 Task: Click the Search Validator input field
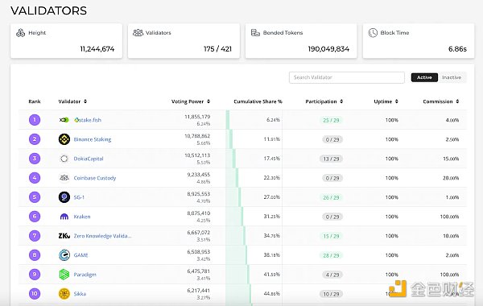pyautogui.click(x=346, y=77)
